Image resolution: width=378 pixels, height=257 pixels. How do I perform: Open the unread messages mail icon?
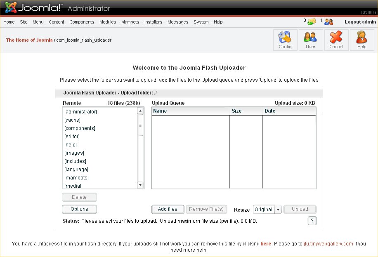click(312, 22)
